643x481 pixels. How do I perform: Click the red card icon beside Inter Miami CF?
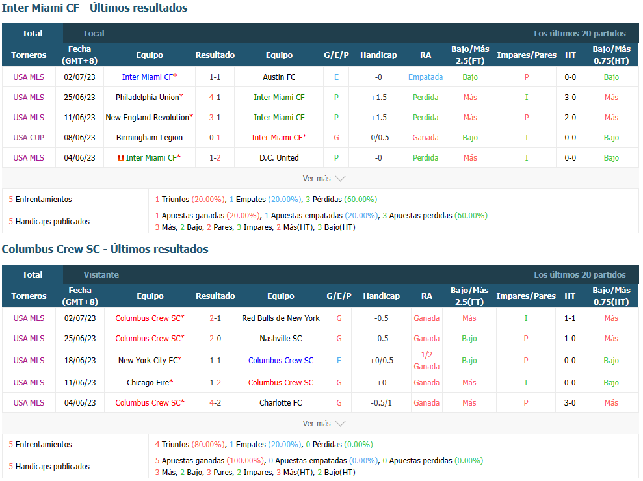pos(121,158)
